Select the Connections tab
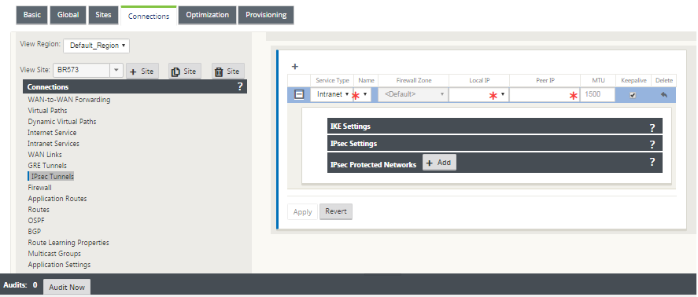The image size is (698, 297). (149, 16)
